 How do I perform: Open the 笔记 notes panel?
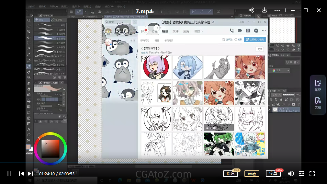coord(318,86)
